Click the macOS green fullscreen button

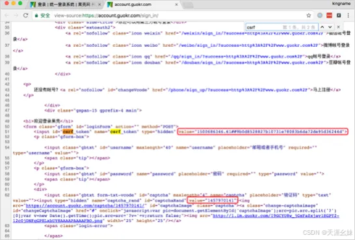click(20, 3)
